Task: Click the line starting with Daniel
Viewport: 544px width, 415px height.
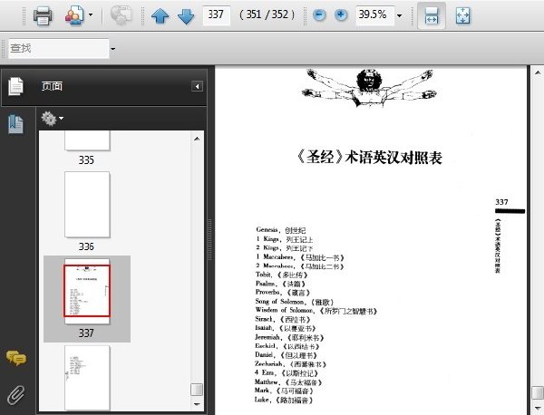Action: [x=286, y=355]
